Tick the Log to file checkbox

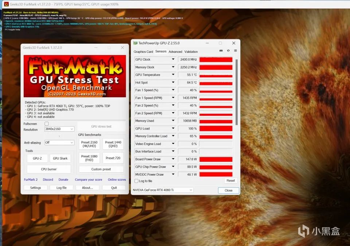coord(136,181)
